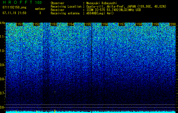Click the 2153 time label
Viewport: 178px width, 113px height.
tap(53, 24)
